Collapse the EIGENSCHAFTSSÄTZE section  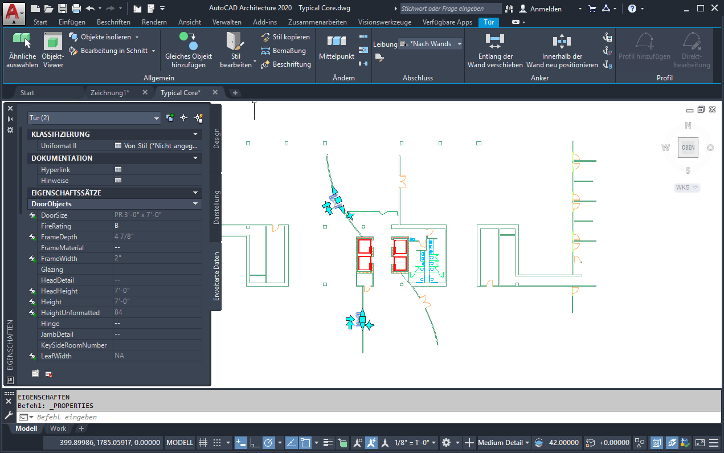coord(195,193)
